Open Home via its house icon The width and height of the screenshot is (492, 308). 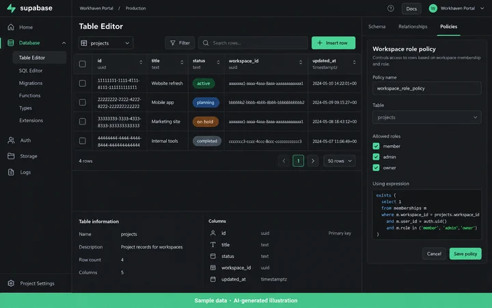pos(11,27)
